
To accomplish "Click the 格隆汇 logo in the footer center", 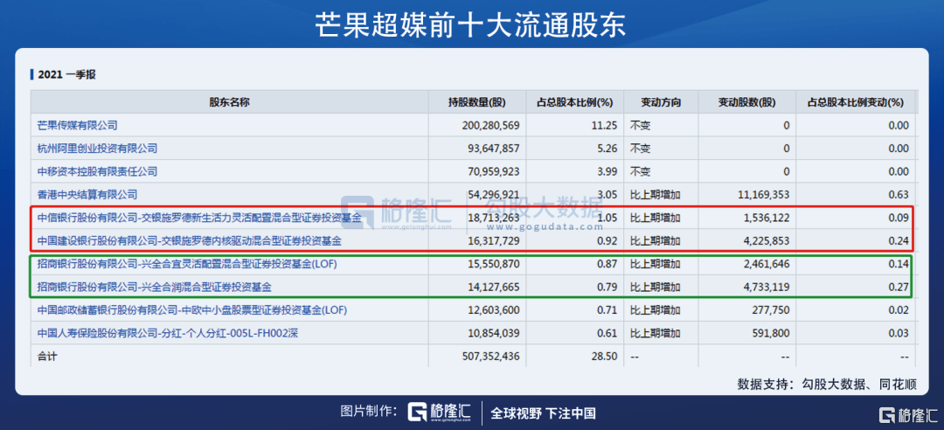I will pyautogui.click(x=441, y=413).
